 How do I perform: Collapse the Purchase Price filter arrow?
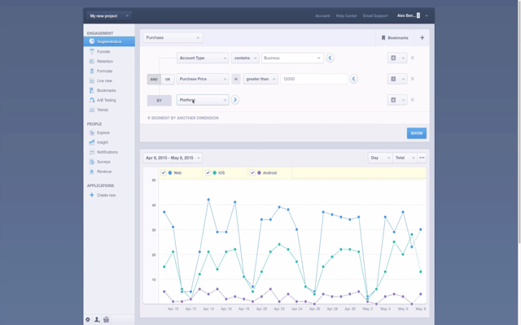353,79
